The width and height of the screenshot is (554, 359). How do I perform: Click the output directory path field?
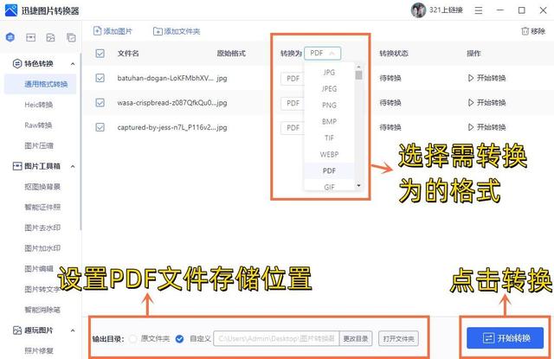click(x=276, y=339)
